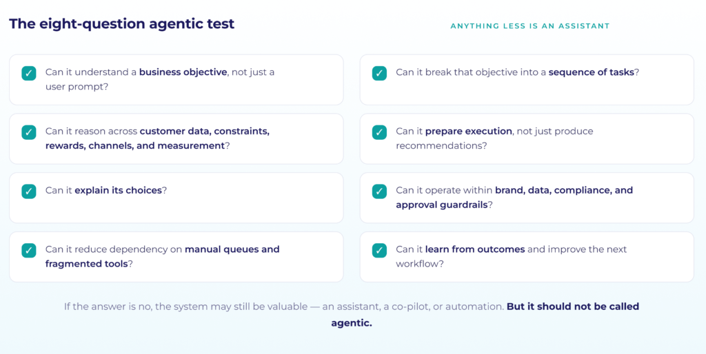Click the checkmark beside business objective question
This screenshot has height=354, width=706.
(x=29, y=73)
